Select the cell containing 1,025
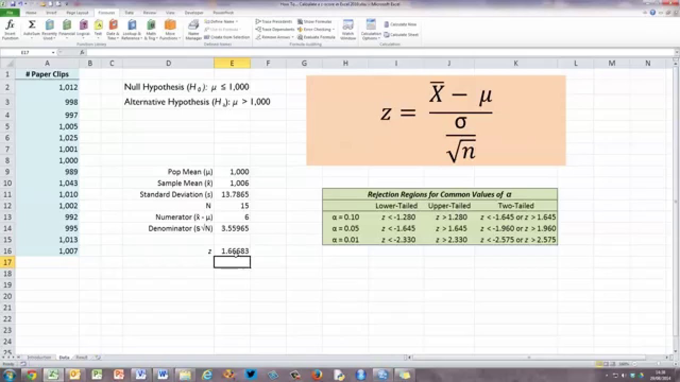Viewport: 680px width, 382px height. (47, 138)
